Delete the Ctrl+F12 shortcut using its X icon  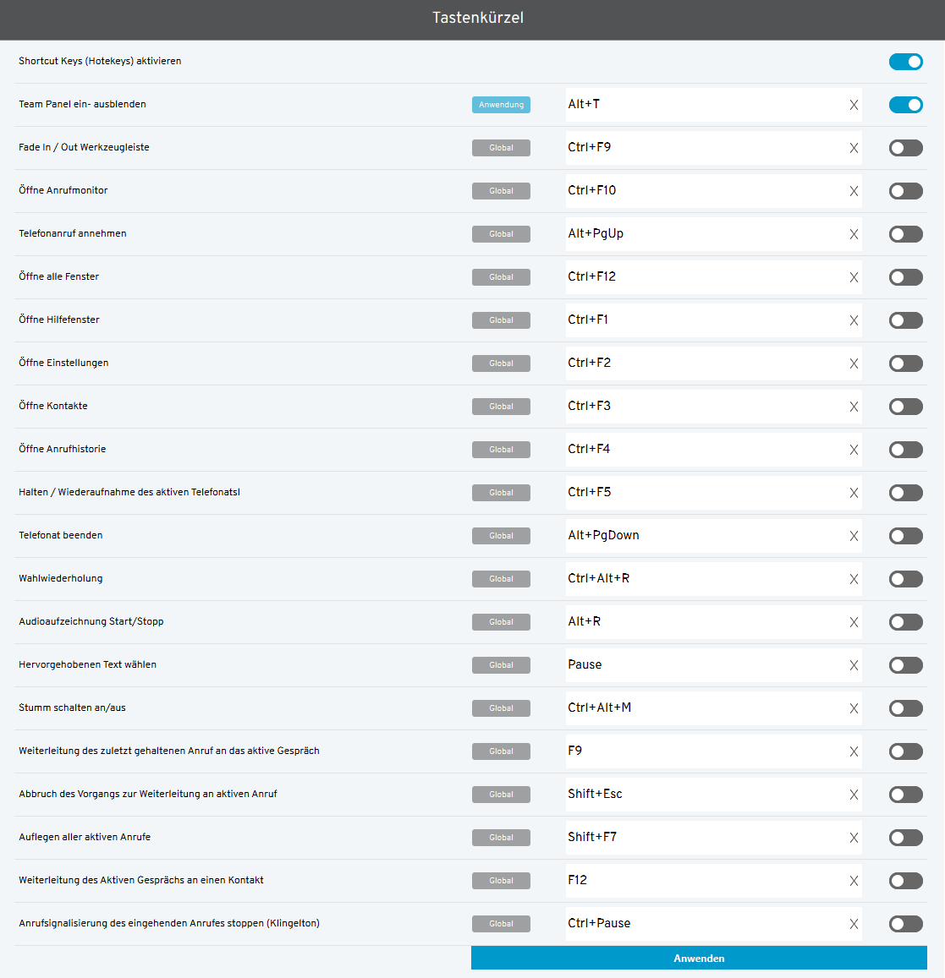point(854,277)
